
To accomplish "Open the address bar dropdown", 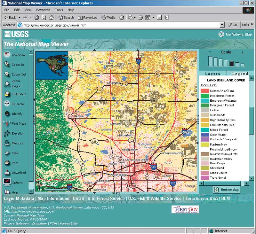I will 222,25.
